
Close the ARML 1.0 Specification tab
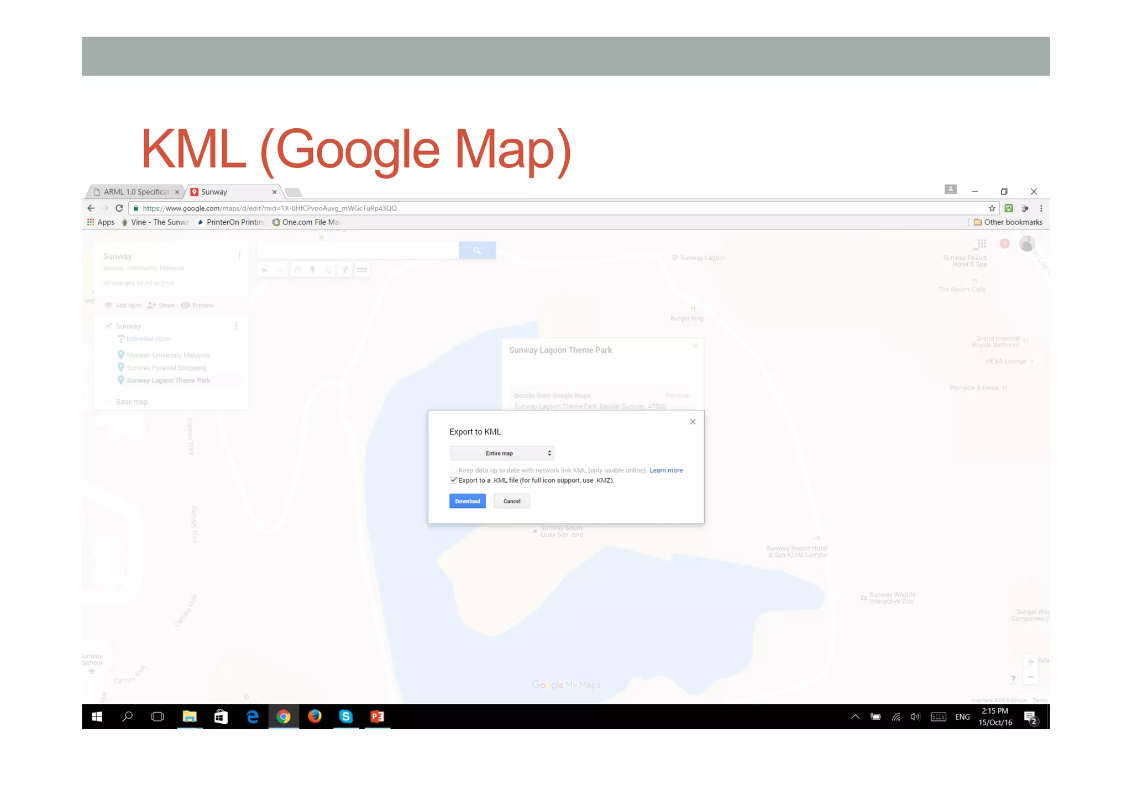coord(177,192)
